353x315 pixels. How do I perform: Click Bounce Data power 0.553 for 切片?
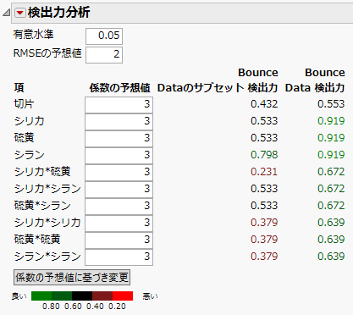pyautogui.click(x=331, y=104)
